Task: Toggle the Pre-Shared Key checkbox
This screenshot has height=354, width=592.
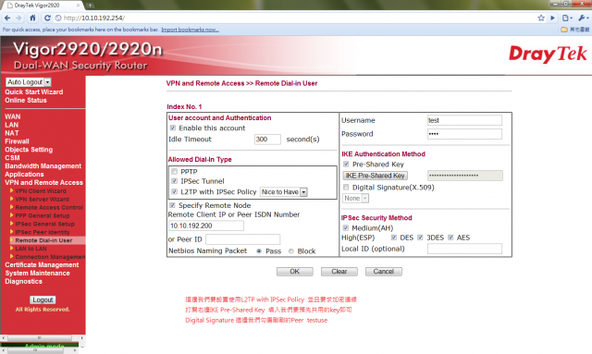Action: click(346, 165)
